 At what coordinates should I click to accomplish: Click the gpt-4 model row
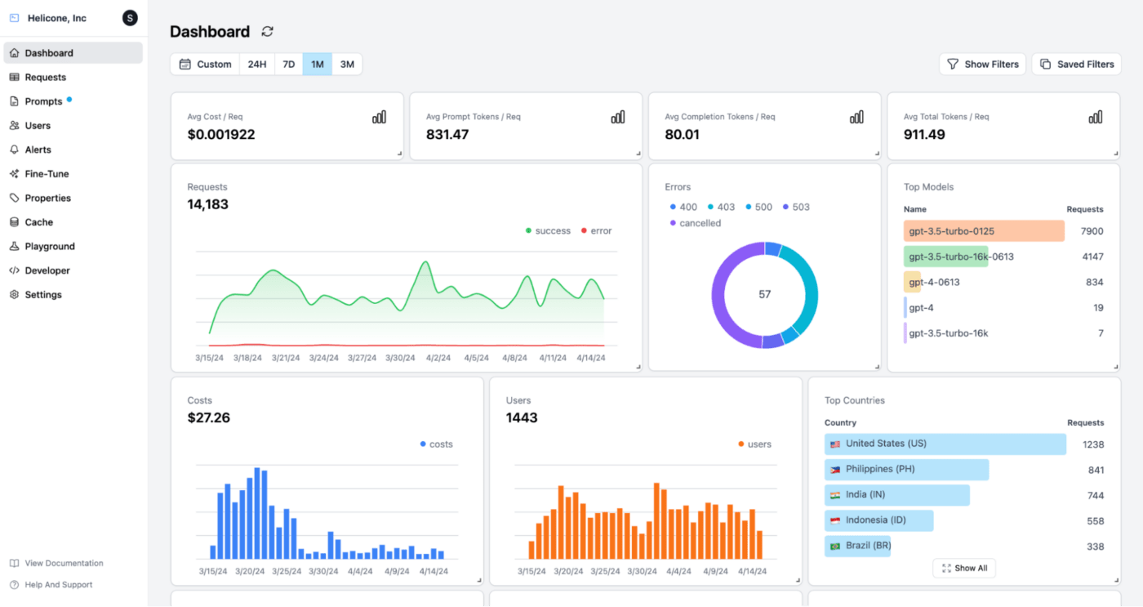1003,308
